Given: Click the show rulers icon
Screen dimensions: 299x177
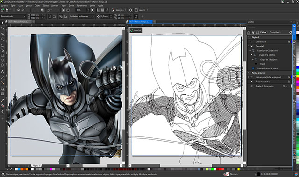Looking at the screenshot, I should pyautogui.click(x=98, y=10).
